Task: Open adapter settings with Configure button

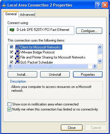Action: point(89,31)
